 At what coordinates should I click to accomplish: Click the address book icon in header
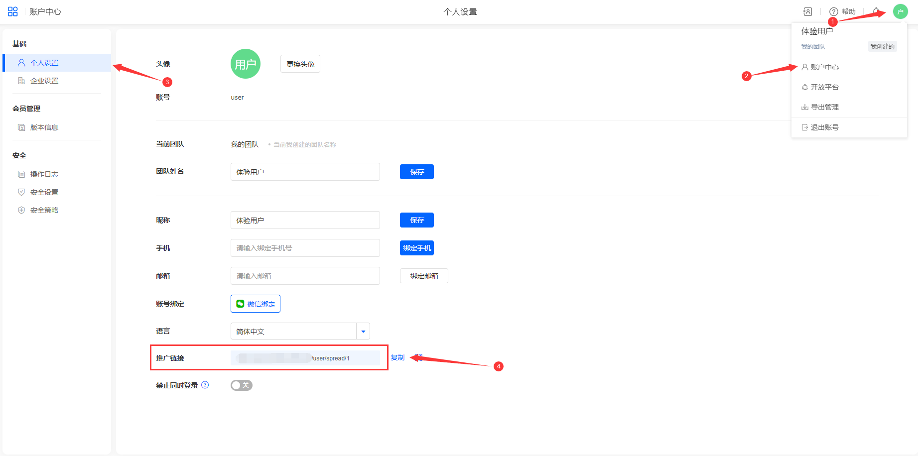pos(808,11)
